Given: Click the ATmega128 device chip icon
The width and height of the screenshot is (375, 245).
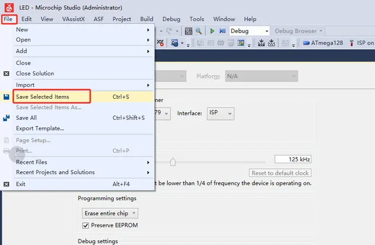Looking at the screenshot, I should [306, 43].
